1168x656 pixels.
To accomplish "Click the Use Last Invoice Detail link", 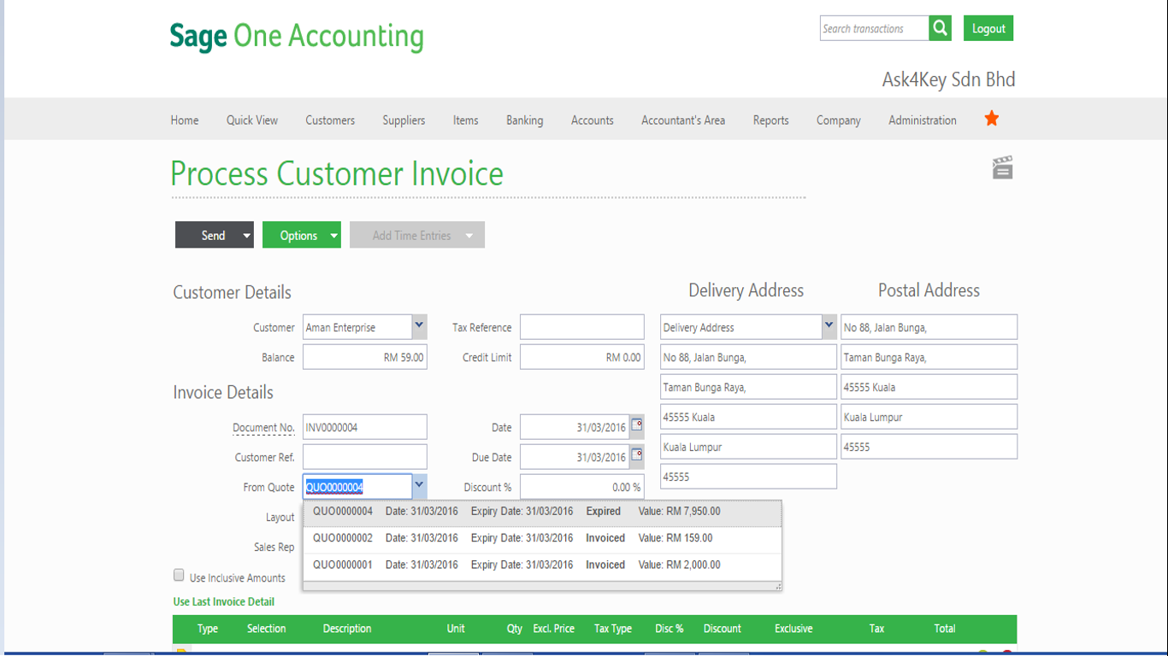I will 224,601.
